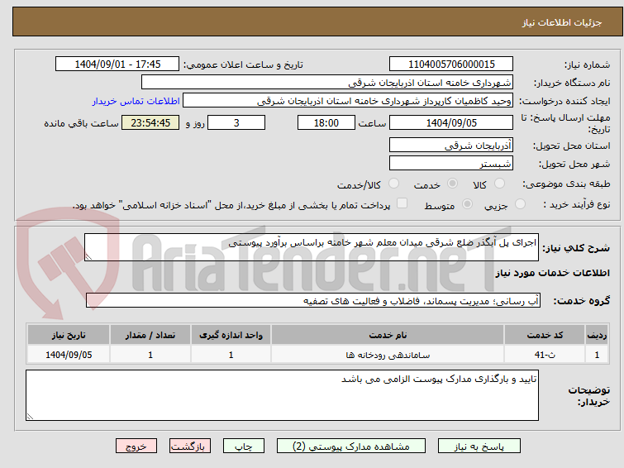This screenshot has width=624, height=468.
Task: Click the 'ردیف' column header
Action: [597, 335]
